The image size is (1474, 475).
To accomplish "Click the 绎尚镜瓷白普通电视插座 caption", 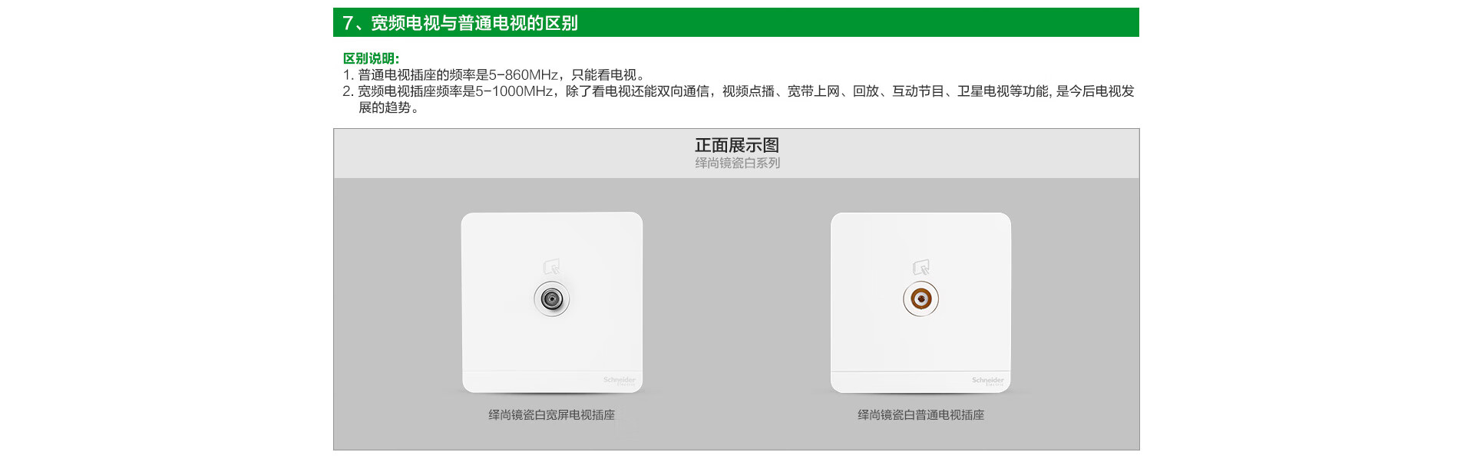I will point(920,415).
